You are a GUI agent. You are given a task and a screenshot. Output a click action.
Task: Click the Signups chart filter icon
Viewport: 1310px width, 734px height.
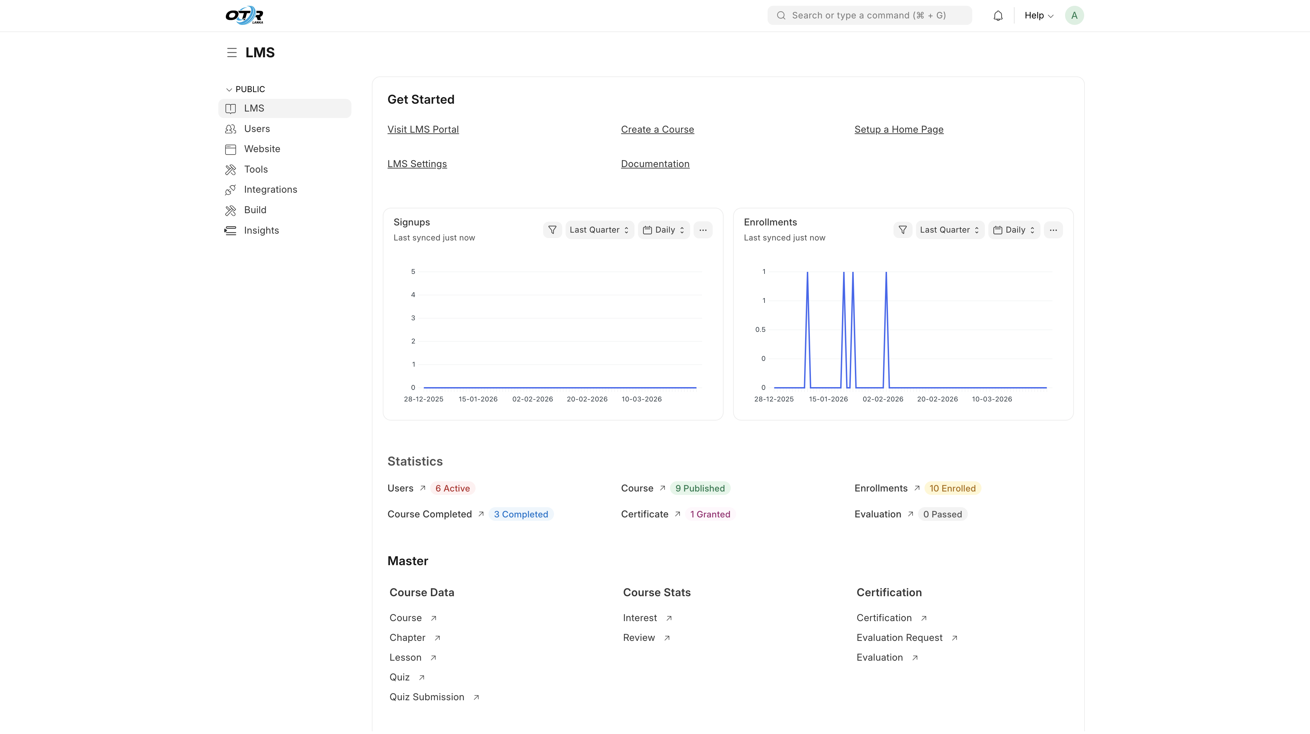pyautogui.click(x=552, y=230)
